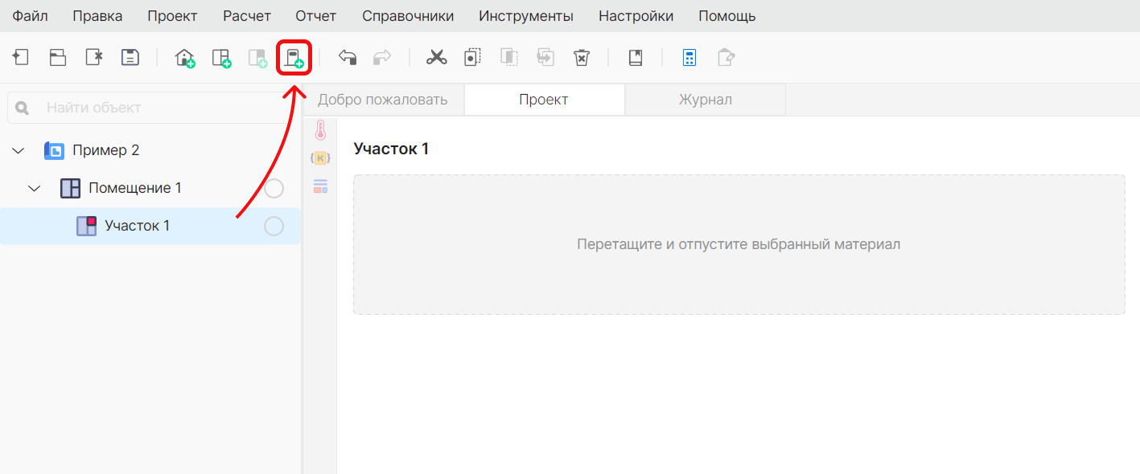The image size is (1140, 474).
Task: Copy object icon in toolbar
Action: 472,58
